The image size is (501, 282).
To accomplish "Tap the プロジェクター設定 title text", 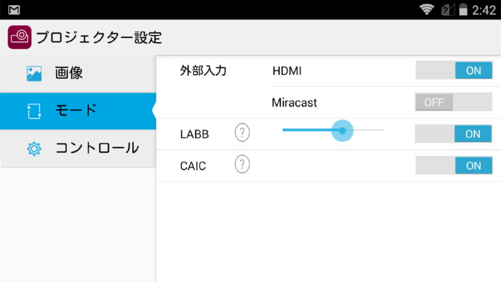I will pyautogui.click(x=99, y=38).
